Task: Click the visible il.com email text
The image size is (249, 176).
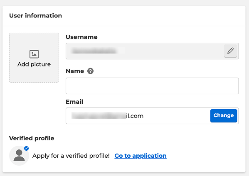Action: (135, 116)
